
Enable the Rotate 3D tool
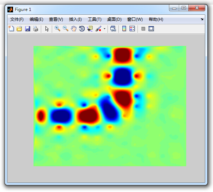click(82, 29)
